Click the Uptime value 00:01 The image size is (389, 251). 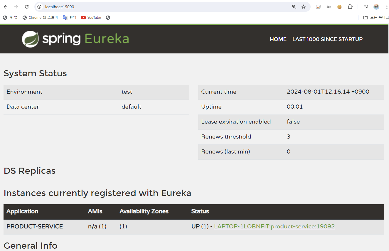[295, 107]
